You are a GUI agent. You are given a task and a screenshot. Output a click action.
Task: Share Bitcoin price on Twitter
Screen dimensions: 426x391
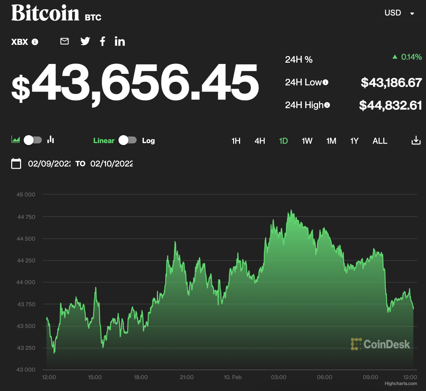click(x=85, y=41)
